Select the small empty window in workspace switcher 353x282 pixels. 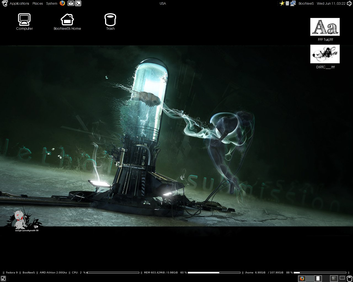click(342, 278)
